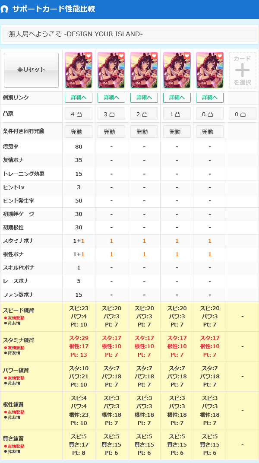The width and height of the screenshot is (259, 463).
Task: Toggle 発動 for the 4凸 card
Action: [79, 132]
